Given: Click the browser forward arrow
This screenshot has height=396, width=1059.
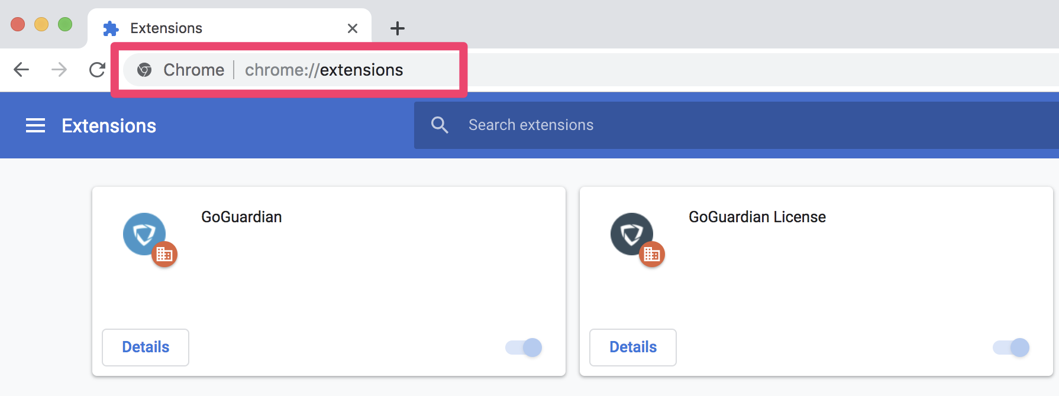Looking at the screenshot, I should pos(59,70).
